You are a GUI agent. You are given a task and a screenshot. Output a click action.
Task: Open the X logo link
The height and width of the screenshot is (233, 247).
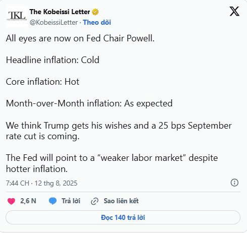(234, 12)
